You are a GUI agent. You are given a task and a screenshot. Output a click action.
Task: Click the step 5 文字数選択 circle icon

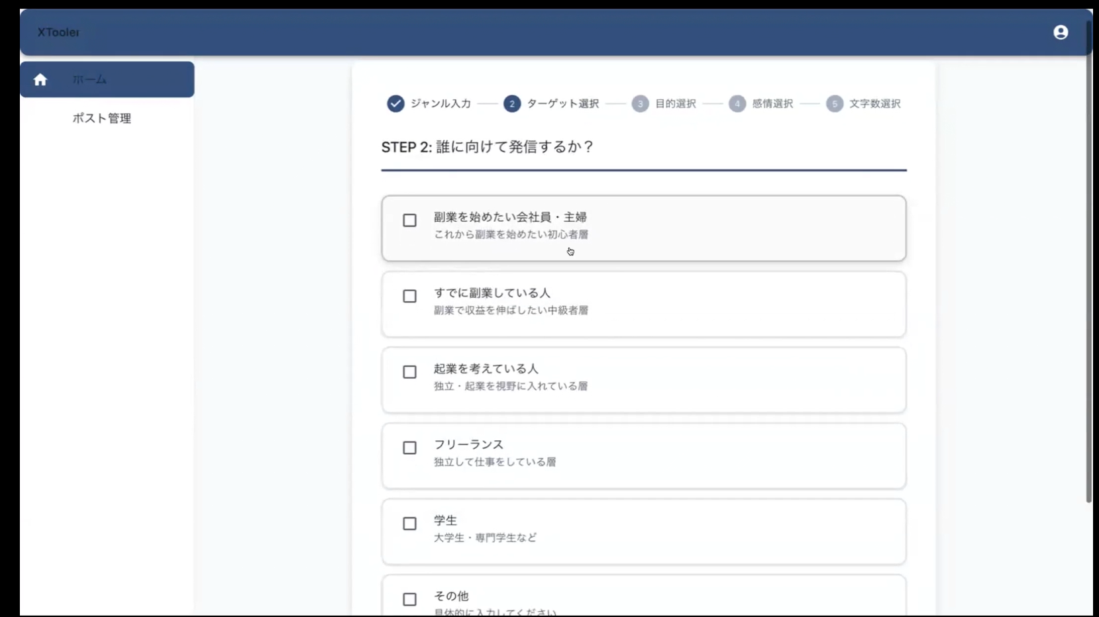[834, 104]
